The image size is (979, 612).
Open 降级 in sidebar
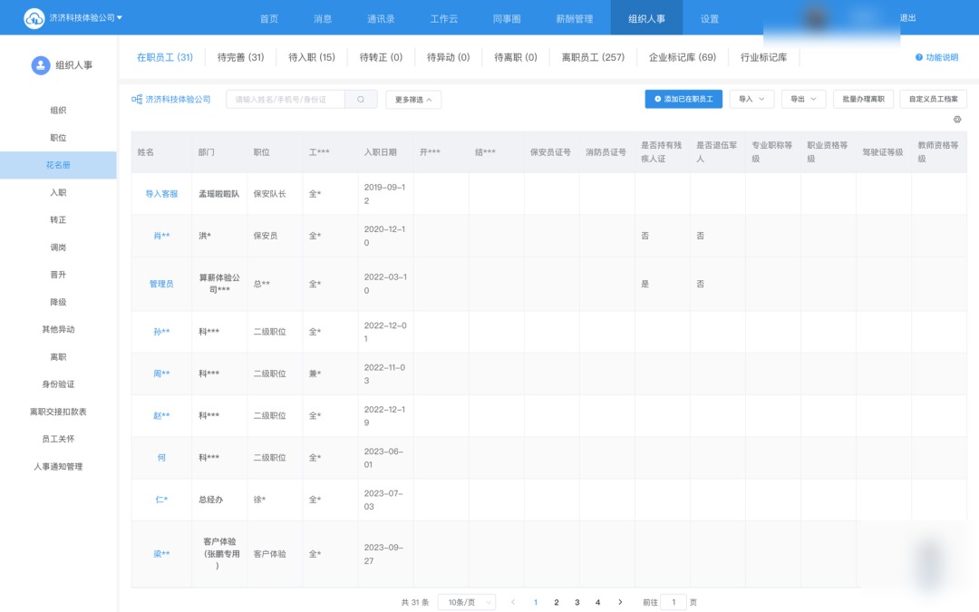tap(58, 302)
